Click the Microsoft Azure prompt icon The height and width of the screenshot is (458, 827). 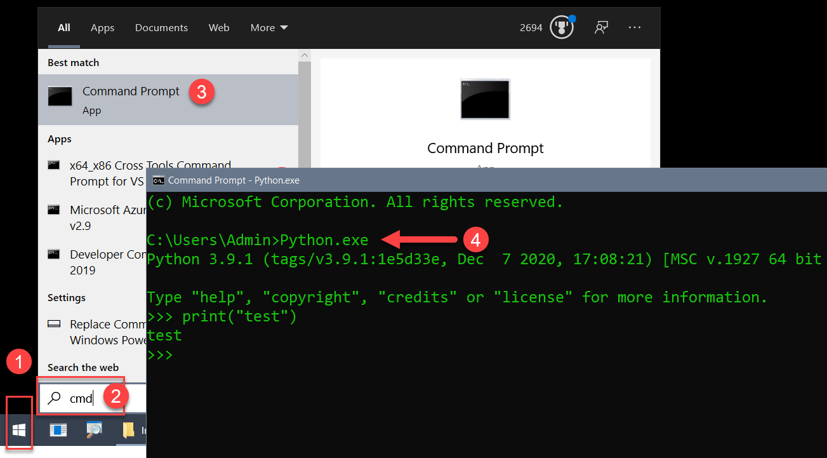pos(54,210)
